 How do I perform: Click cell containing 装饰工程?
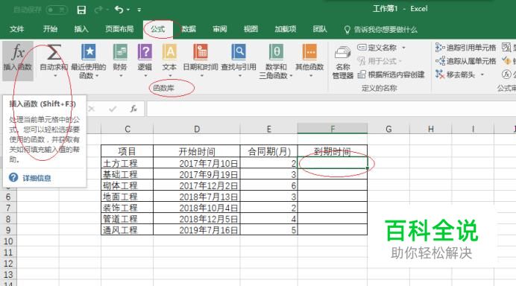pyautogui.click(x=127, y=208)
